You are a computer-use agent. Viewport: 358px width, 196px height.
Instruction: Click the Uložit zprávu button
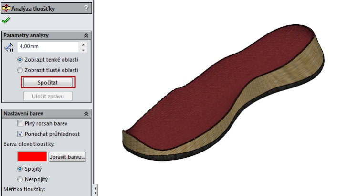click(48, 96)
